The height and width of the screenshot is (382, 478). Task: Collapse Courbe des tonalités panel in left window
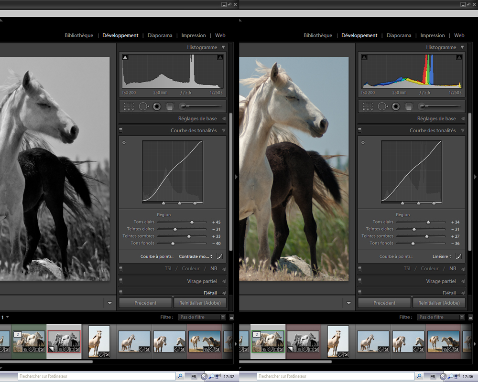coord(224,130)
